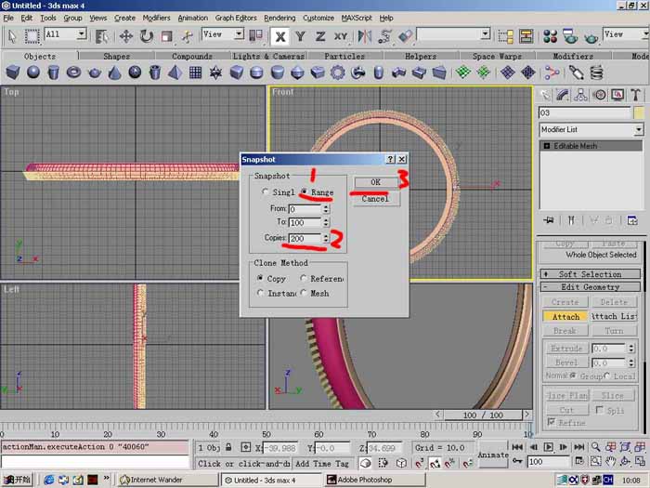The image size is (650, 488).
Task: Adjust the Copies spinner arrows
Action: tap(326, 238)
